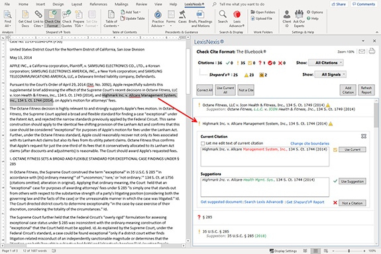Image resolution: width=381 pixels, height=254 pixels.
Task: Collapse the ribbon using the chevron
Action: point(377,32)
